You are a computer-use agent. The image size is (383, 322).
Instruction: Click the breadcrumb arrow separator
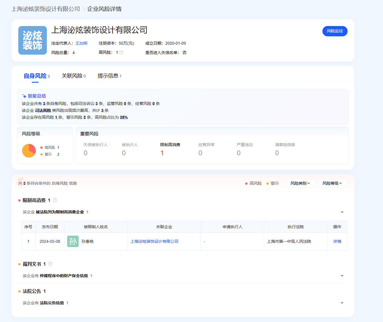tap(84, 9)
